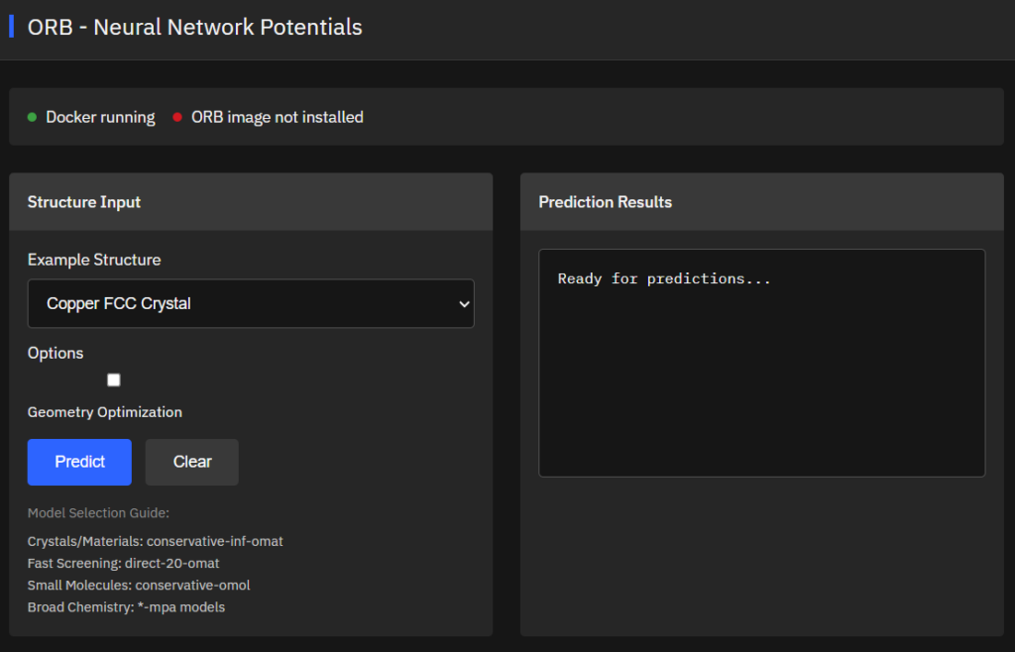1015x652 pixels.
Task: Click the ORB - Neural Network Potentials title
Action: point(195,27)
